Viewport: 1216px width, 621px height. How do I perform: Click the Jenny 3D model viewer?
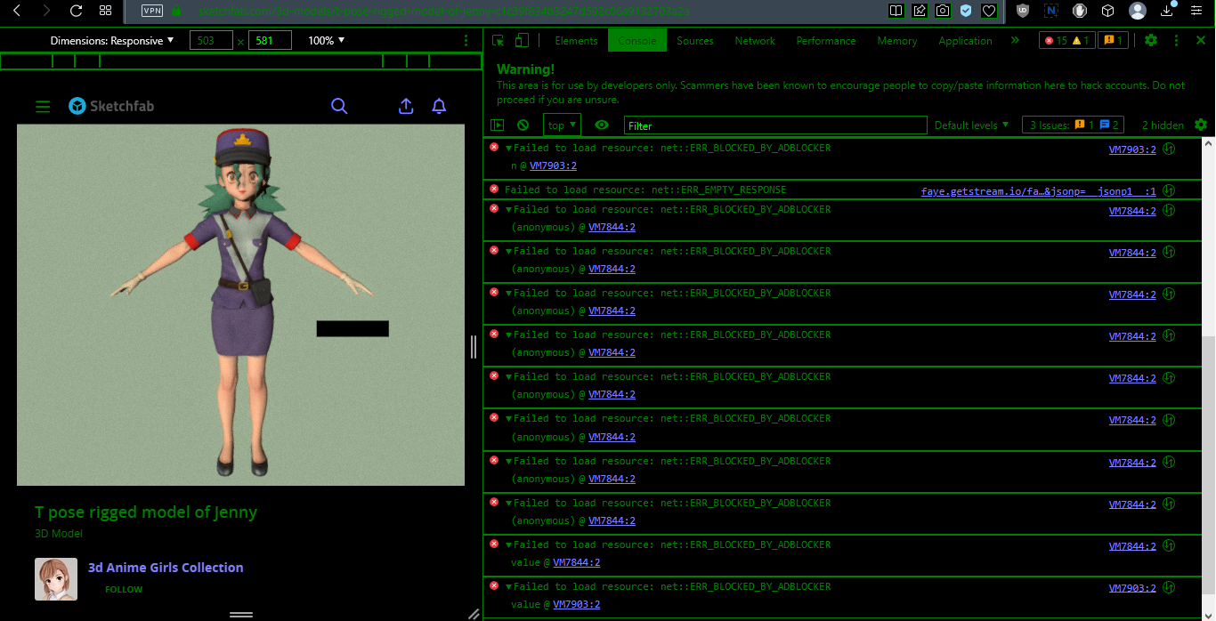240,305
